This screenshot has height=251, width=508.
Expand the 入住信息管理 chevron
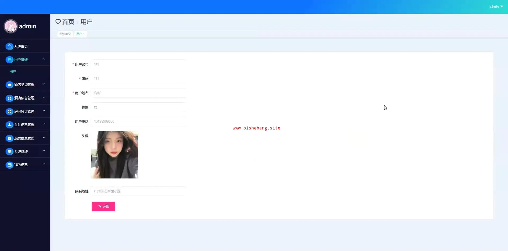point(44,124)
